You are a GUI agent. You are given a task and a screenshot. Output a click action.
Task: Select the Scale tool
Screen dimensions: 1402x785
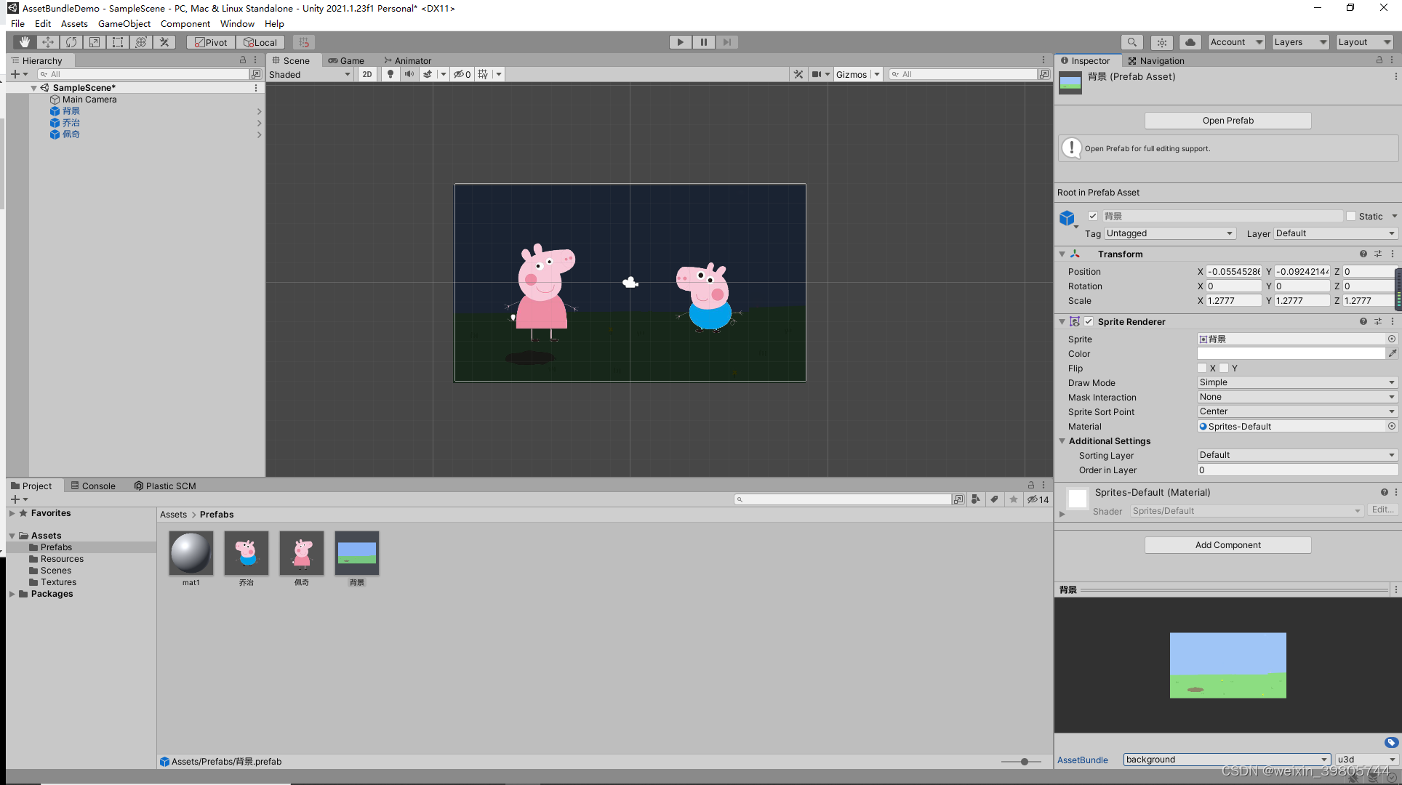tap(94, 42)
